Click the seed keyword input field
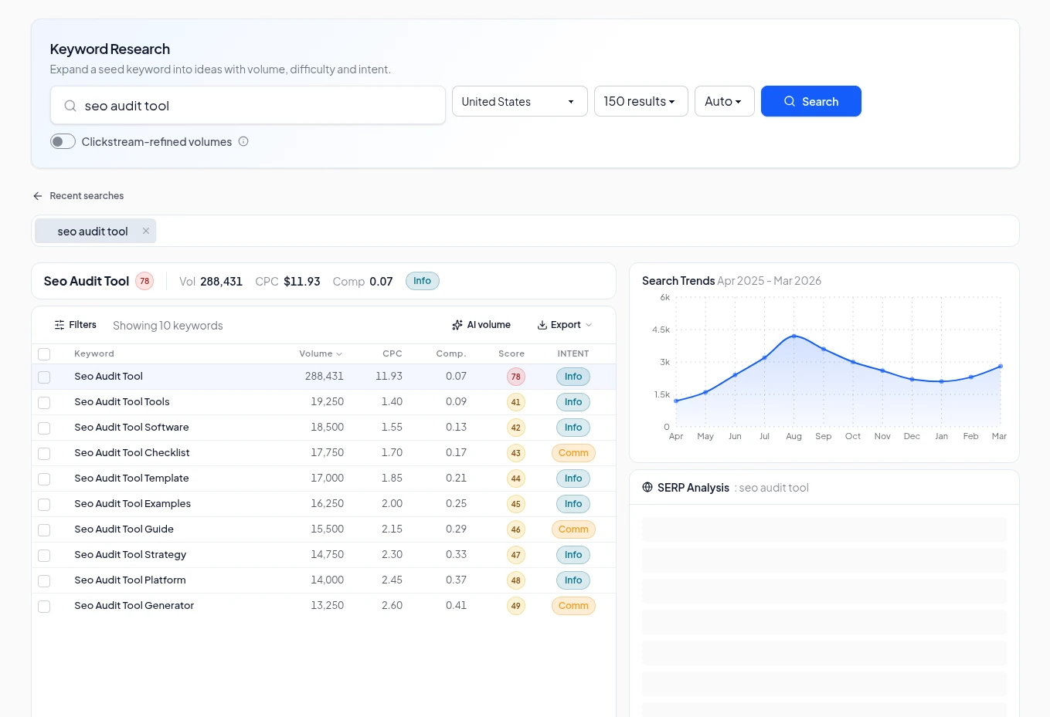The image size is (1050, 717). pyautogui.click(x=248, y=105)
